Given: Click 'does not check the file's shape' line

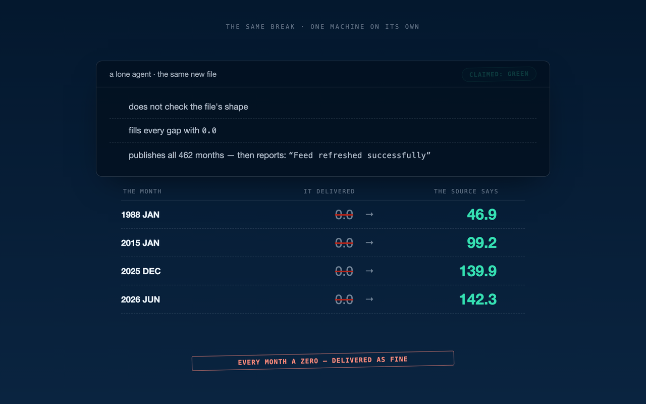Looking at the screenshot, I should pos(188,107).
